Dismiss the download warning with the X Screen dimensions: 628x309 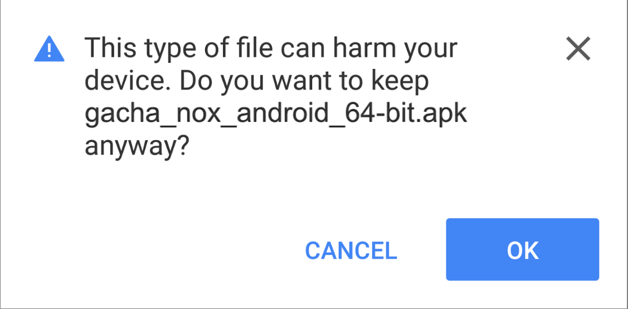[x=578, y=49]
